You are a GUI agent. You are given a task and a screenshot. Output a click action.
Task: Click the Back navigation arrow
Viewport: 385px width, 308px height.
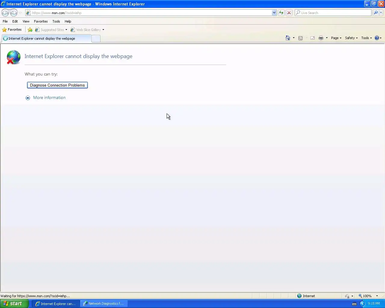tap(5, 13)
